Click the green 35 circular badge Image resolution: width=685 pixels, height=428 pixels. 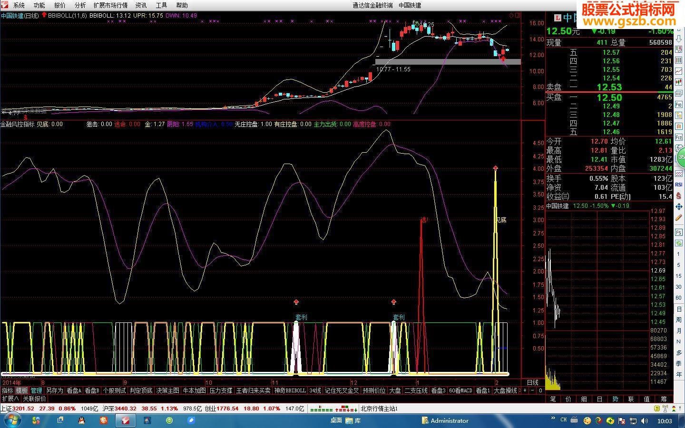pyautogui.click(x=681, y=156)
